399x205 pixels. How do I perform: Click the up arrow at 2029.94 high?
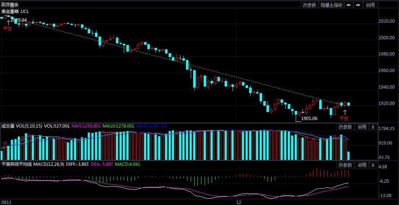[8, 22]
